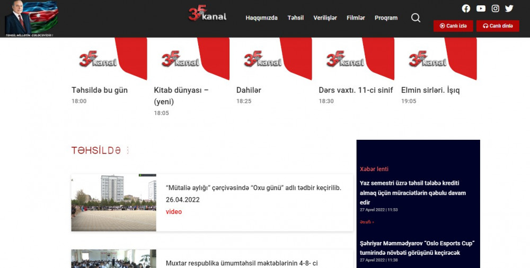Open the Haqqımızda menu

(x=262, y=18)
